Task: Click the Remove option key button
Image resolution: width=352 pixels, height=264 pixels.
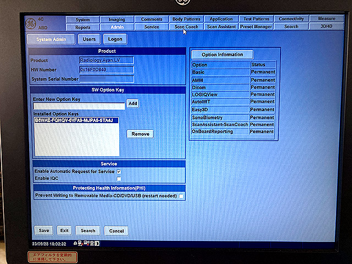Action: tap(140, 134)
